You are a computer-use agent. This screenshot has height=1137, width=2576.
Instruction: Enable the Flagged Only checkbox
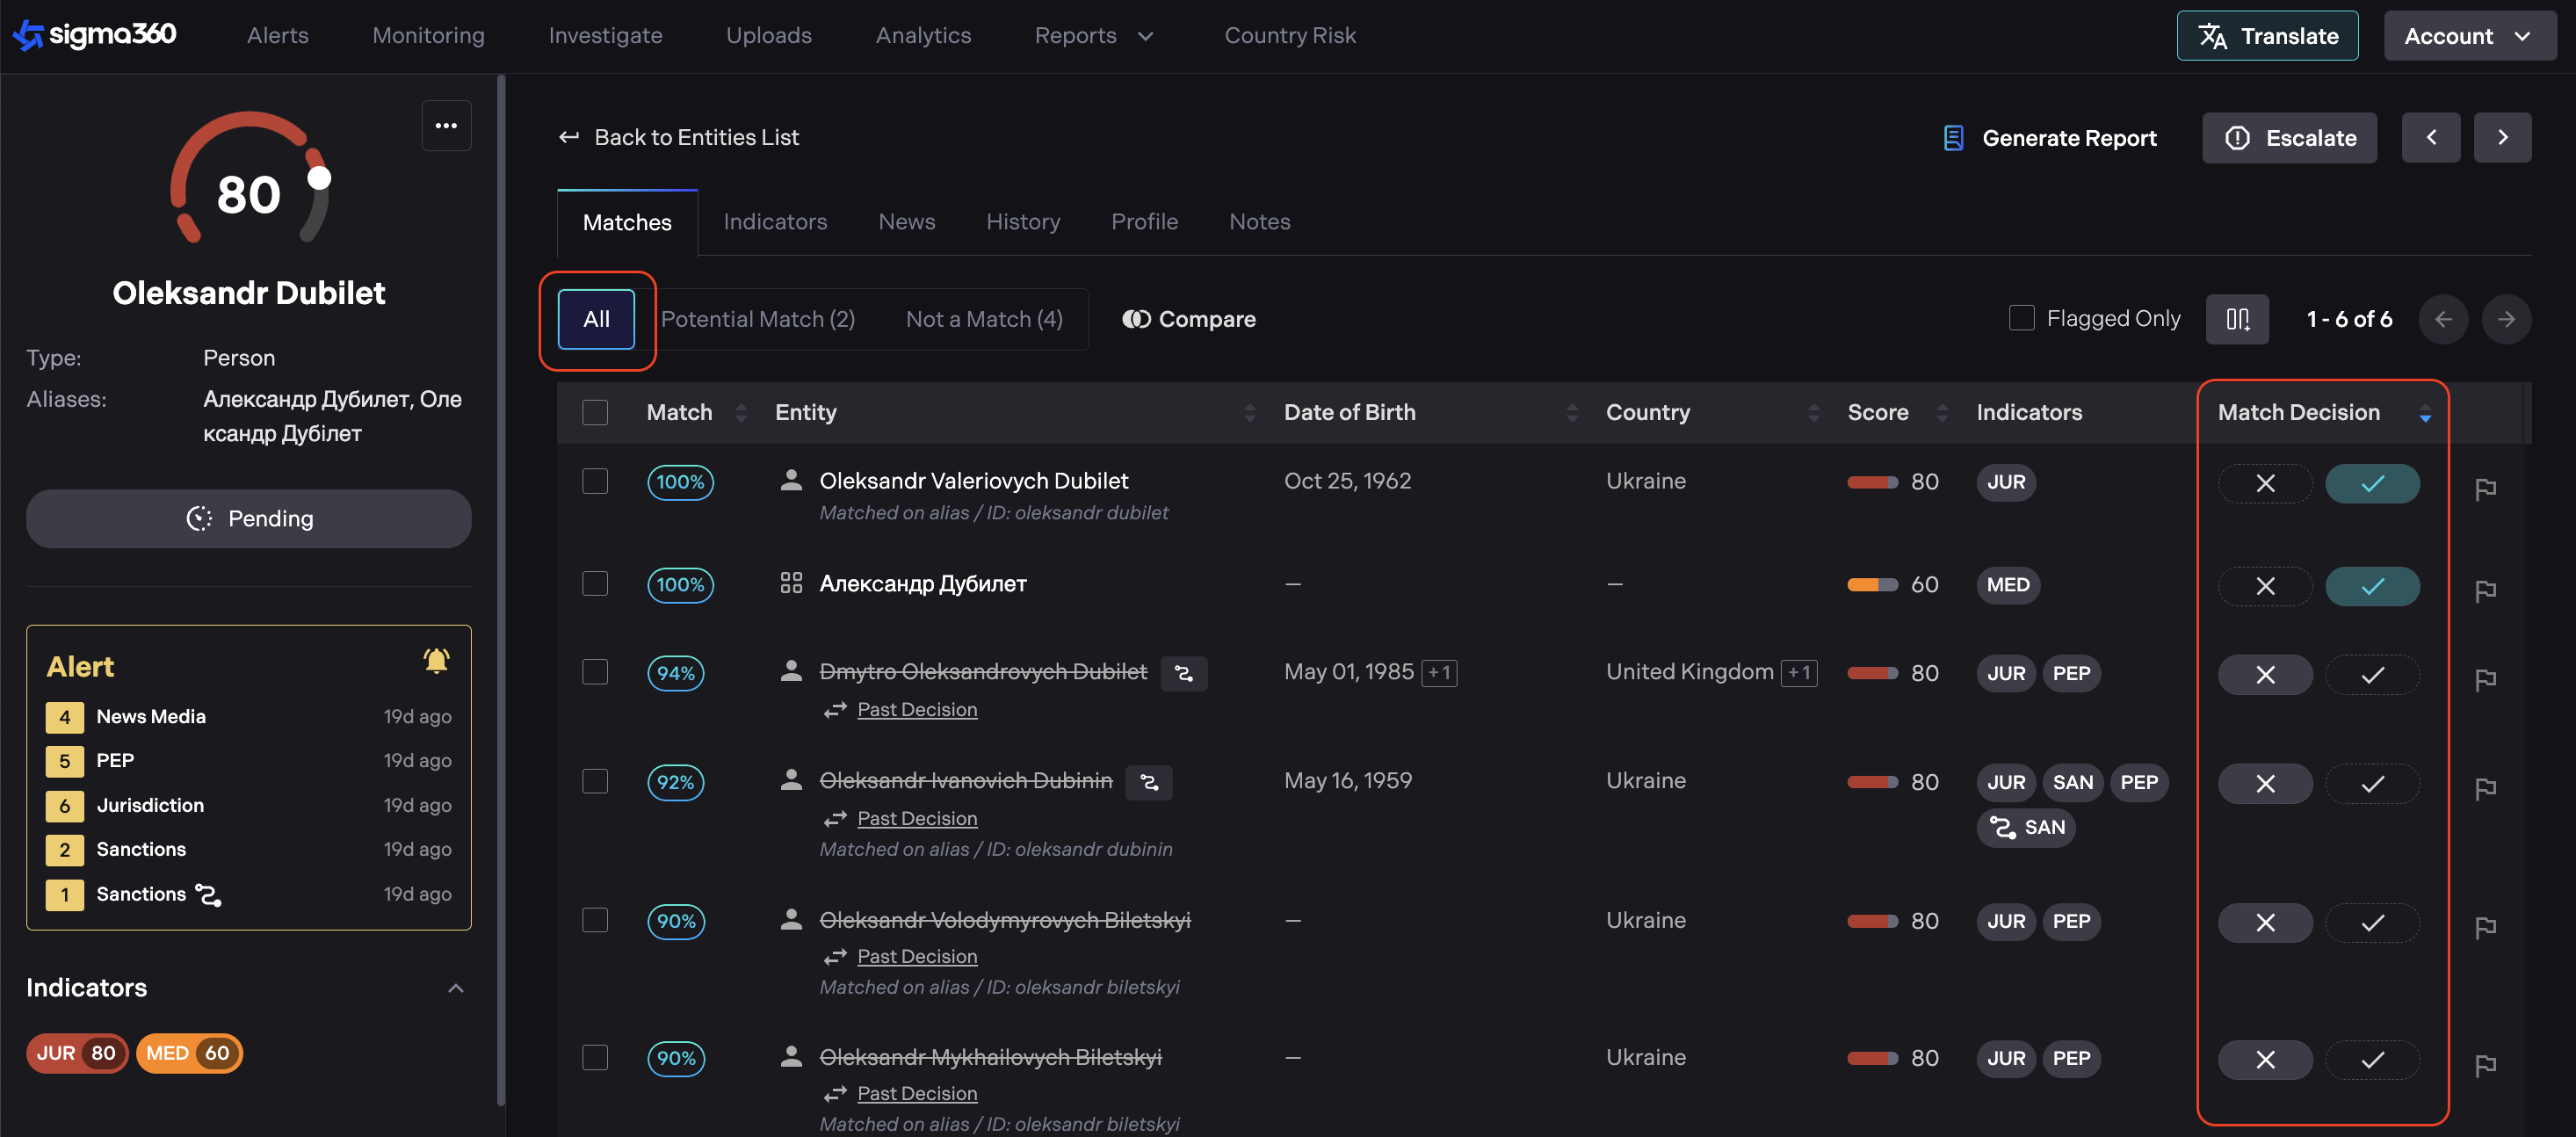tap(2021, 318)
